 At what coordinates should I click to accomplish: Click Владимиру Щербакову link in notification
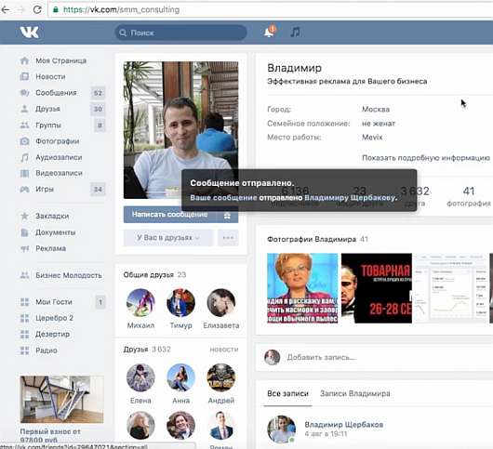[x=350, y=198]
